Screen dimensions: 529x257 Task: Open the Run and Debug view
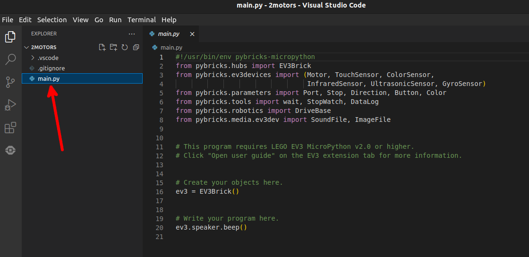pos(10,105)
